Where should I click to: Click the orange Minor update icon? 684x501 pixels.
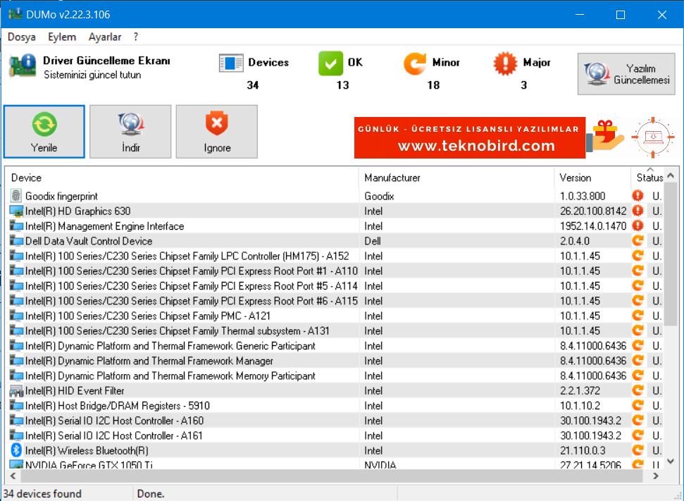click(414, 63)
